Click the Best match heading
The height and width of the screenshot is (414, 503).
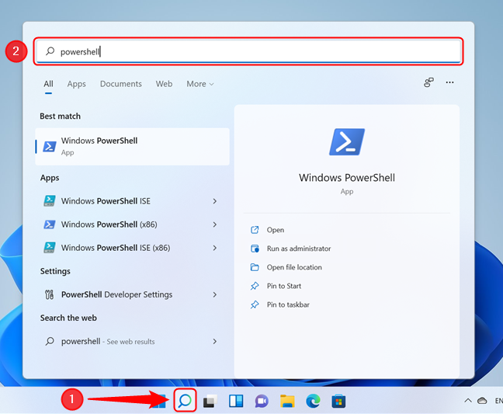(60, 117)
